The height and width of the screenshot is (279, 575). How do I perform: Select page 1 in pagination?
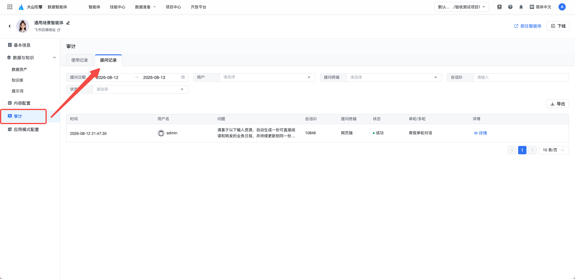[x=522, y=150]
